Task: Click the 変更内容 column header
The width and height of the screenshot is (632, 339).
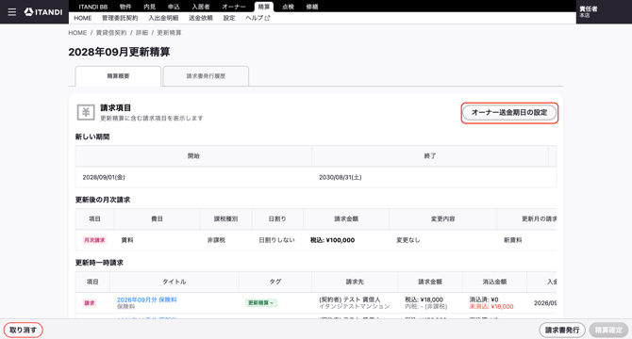Action: click(x=443, y=219)
